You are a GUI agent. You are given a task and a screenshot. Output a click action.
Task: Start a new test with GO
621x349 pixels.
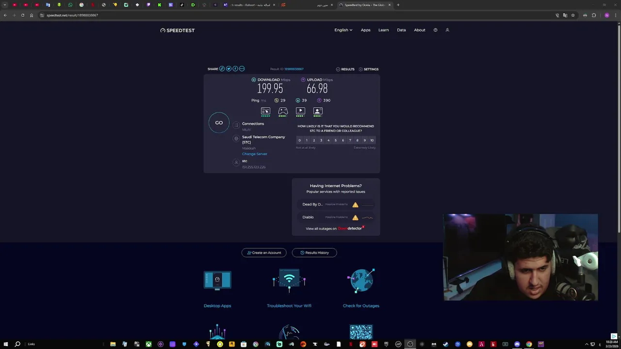tap(219, 123)
